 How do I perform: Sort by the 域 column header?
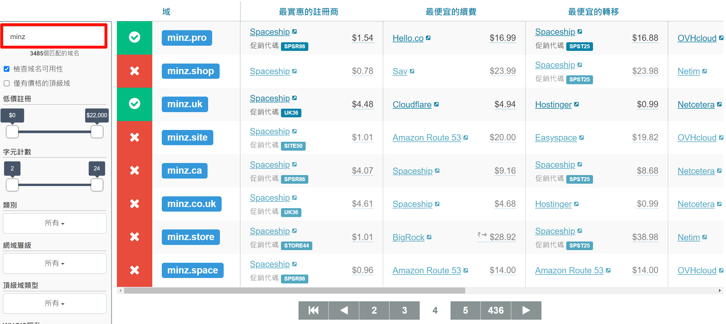coord(166,11)
